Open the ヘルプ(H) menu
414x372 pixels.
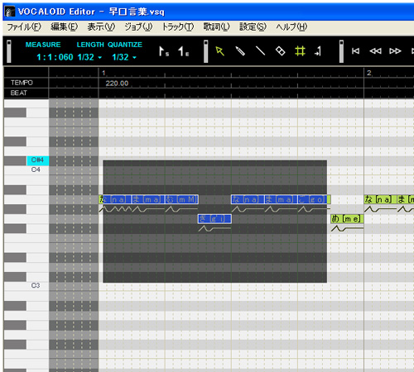[291, 27]
